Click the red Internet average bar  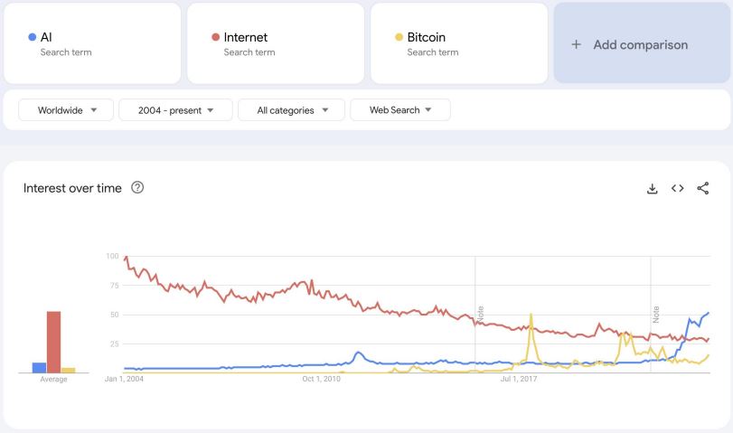53,342
